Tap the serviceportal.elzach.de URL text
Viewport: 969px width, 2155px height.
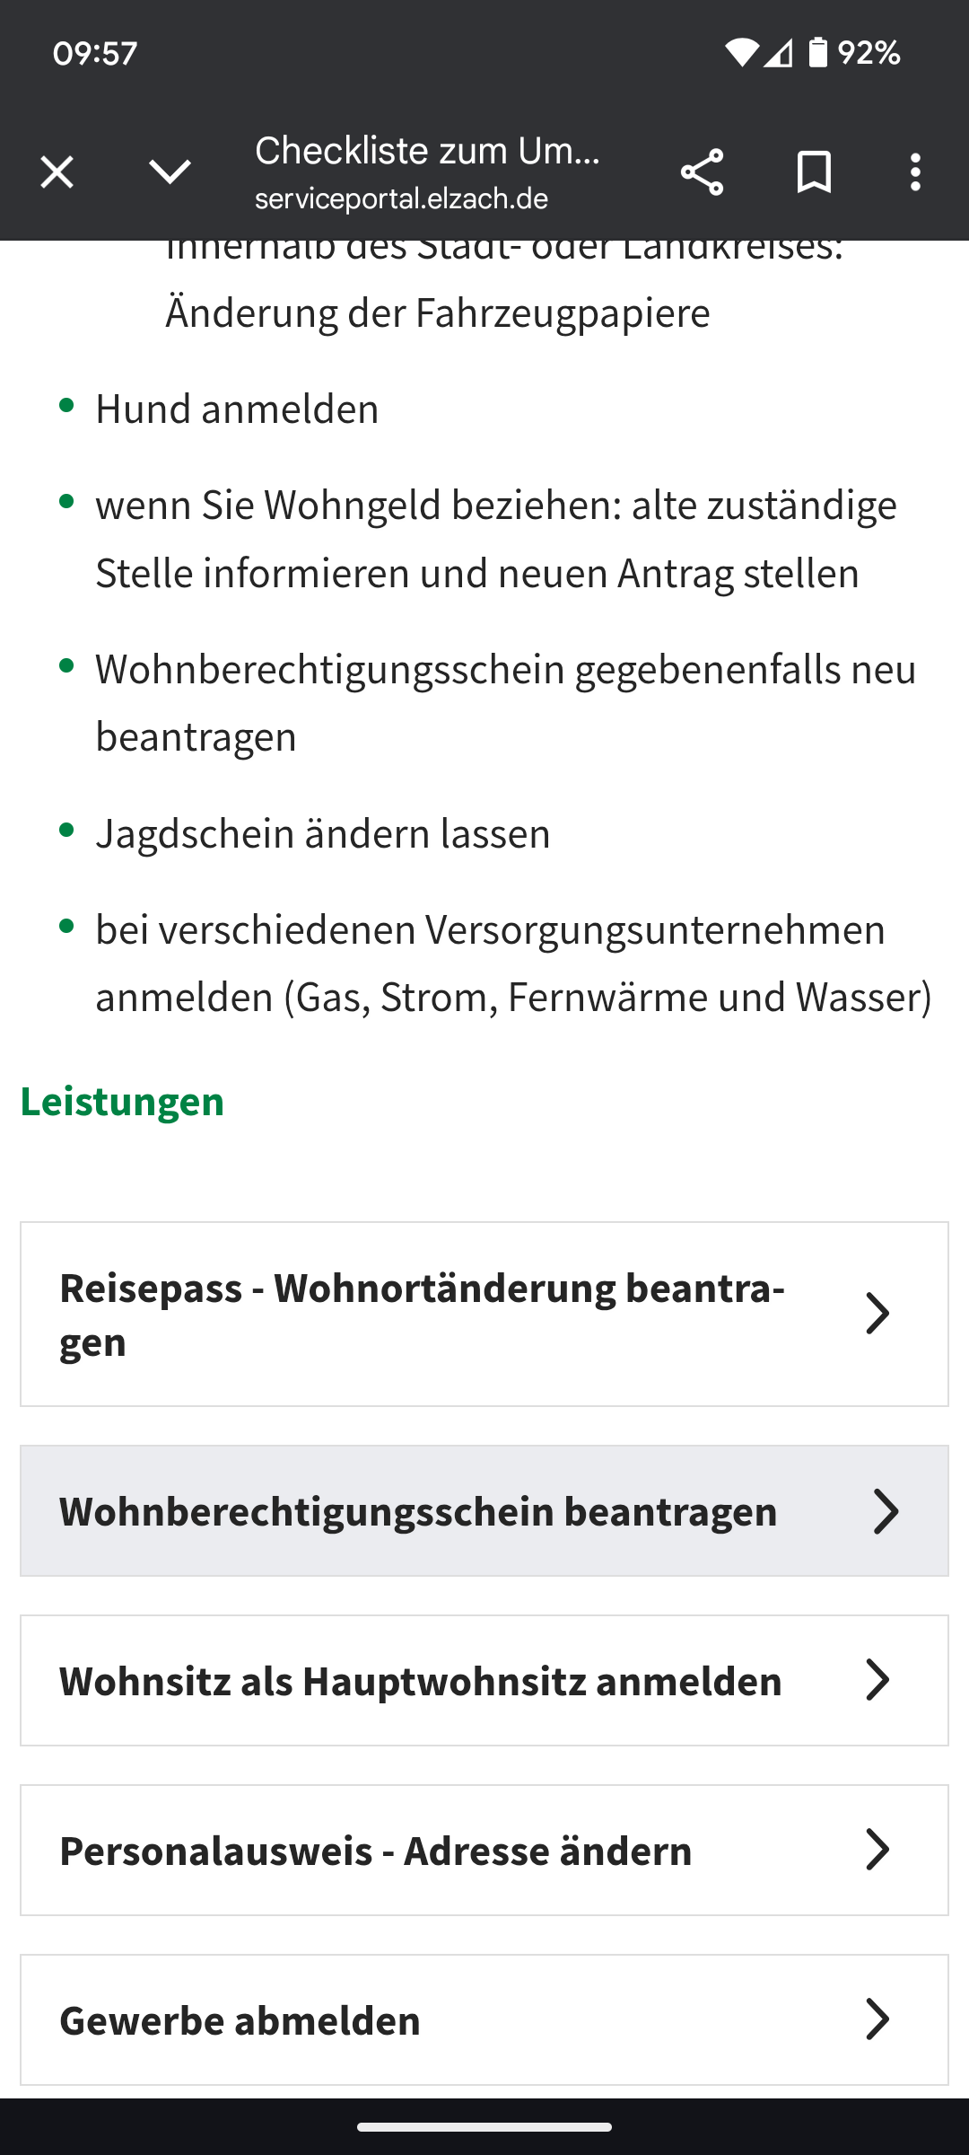[401, 198]
